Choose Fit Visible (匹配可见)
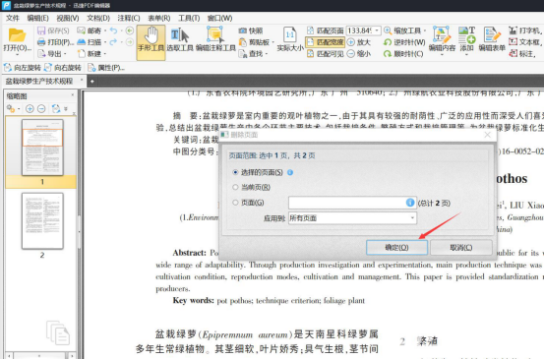The width and height of the screenshot is (544, 360). pyautogui.click(x=325, y=54)
